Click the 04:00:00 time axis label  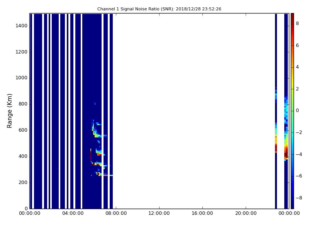[x=73, y=213]
